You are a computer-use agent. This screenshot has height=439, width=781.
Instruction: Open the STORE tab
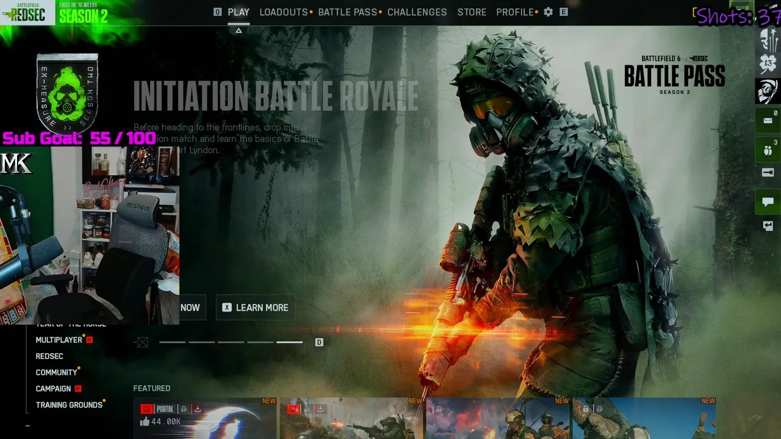coord(472,12)
